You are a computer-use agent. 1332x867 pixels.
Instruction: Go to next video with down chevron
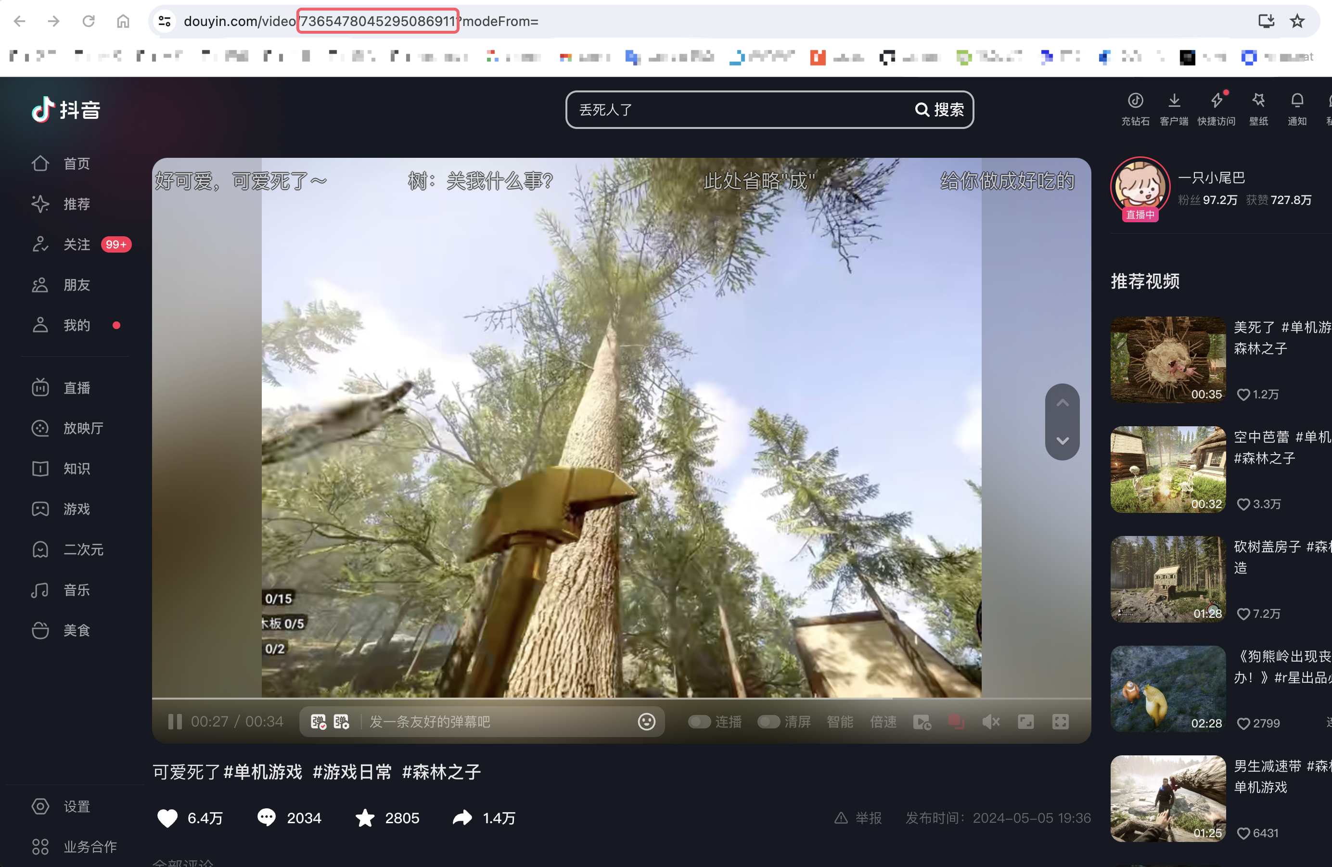pos(1062,441)
